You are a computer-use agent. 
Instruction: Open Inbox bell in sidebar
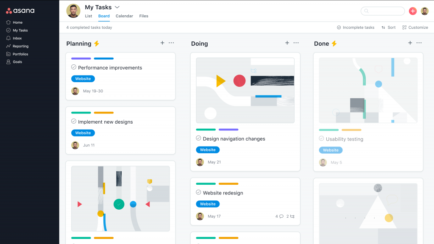[8, 38]
